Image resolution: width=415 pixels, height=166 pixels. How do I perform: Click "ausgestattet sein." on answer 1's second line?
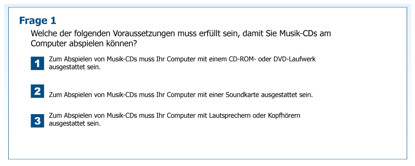tap(75, 67)
